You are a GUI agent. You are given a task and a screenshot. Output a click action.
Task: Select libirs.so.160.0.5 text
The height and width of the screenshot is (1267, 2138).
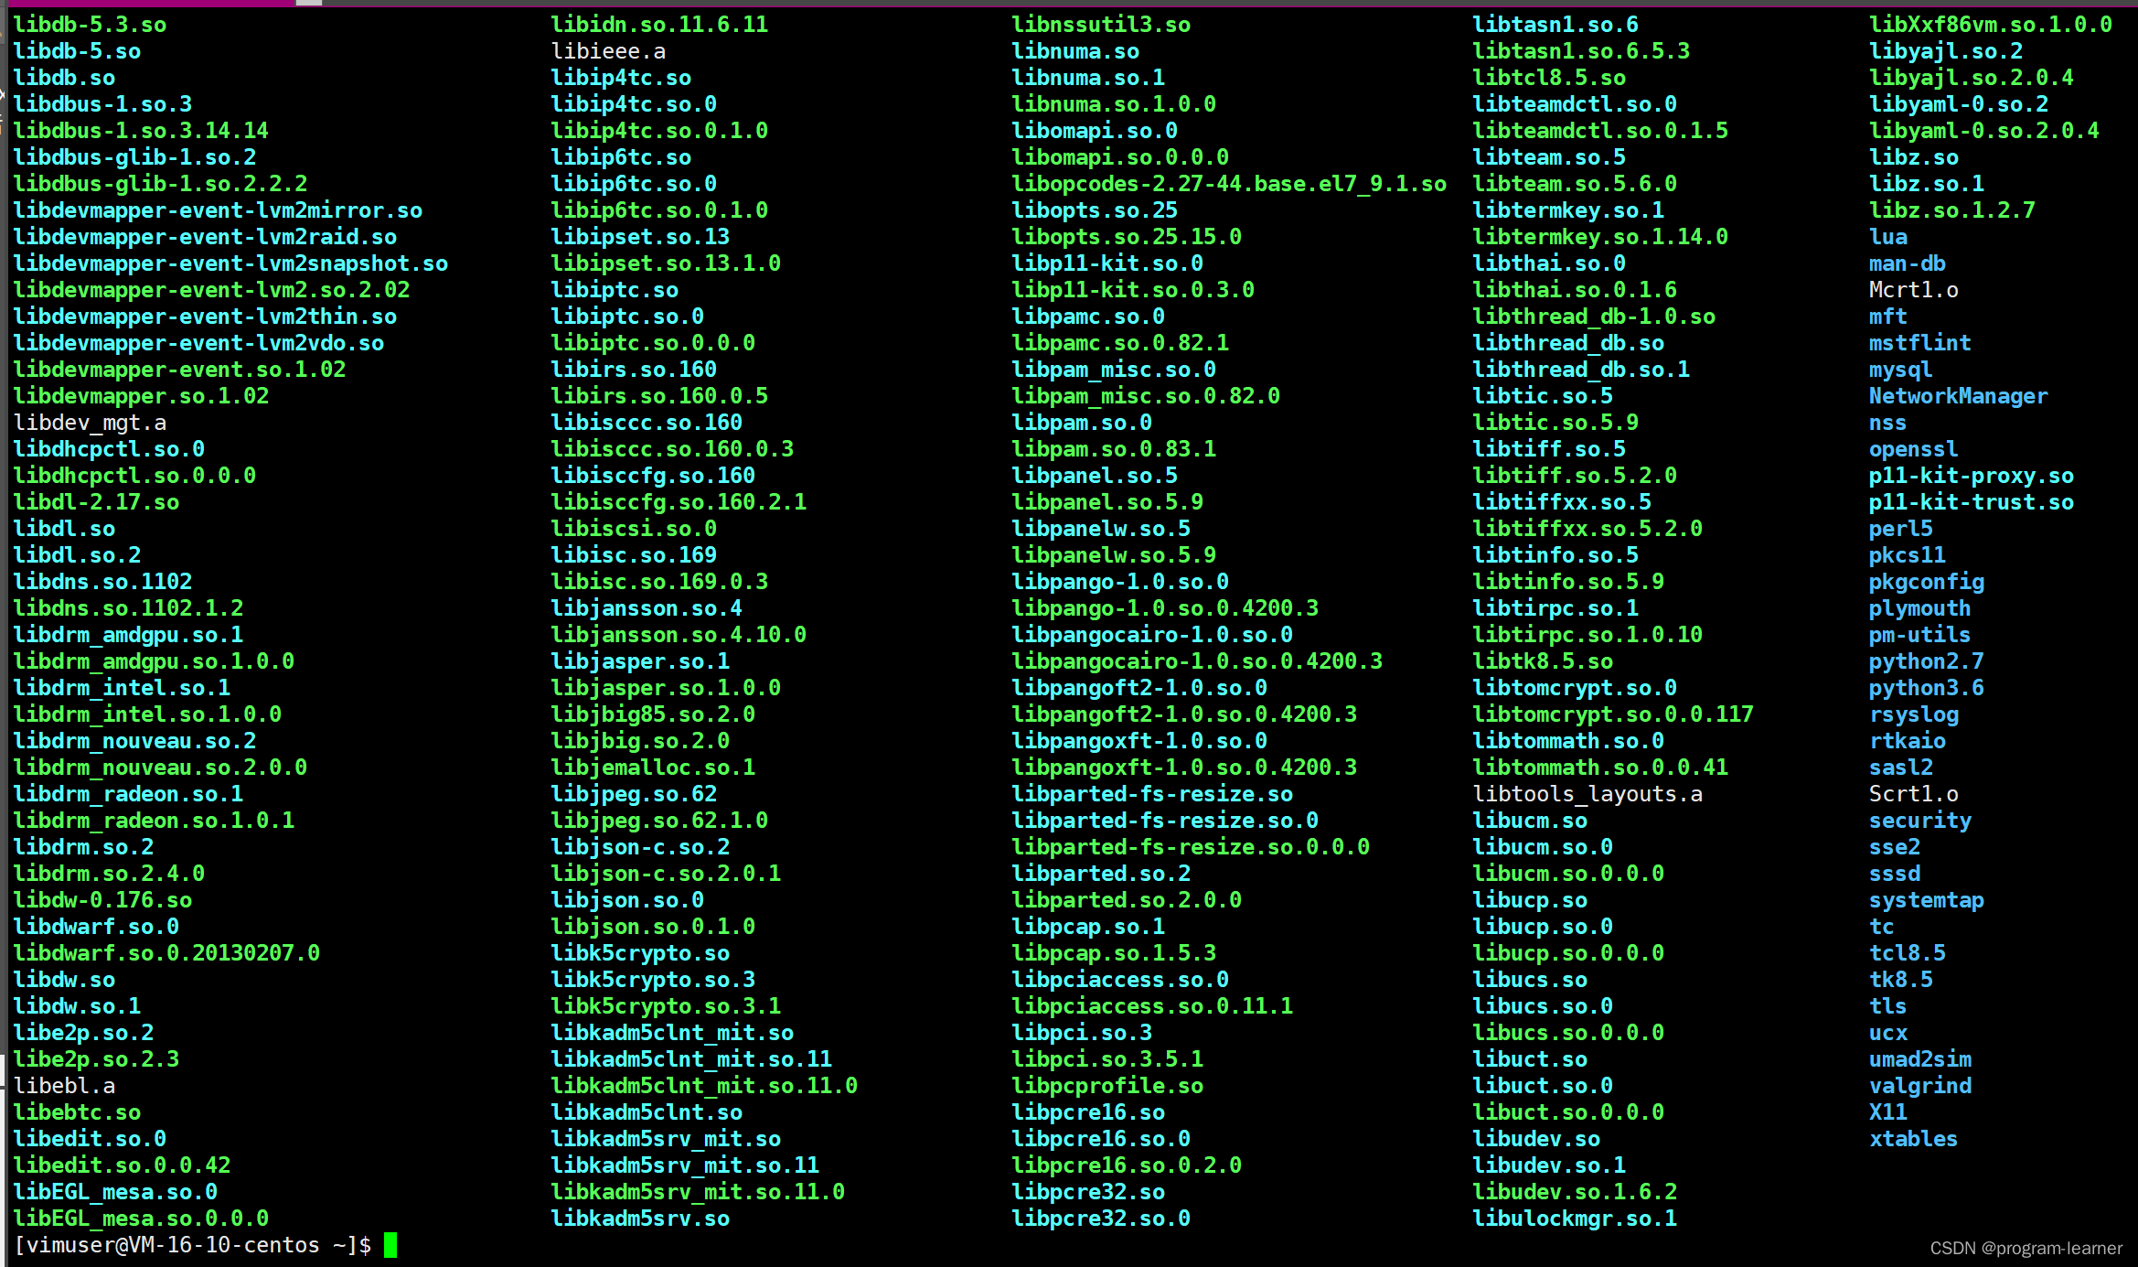659,396
